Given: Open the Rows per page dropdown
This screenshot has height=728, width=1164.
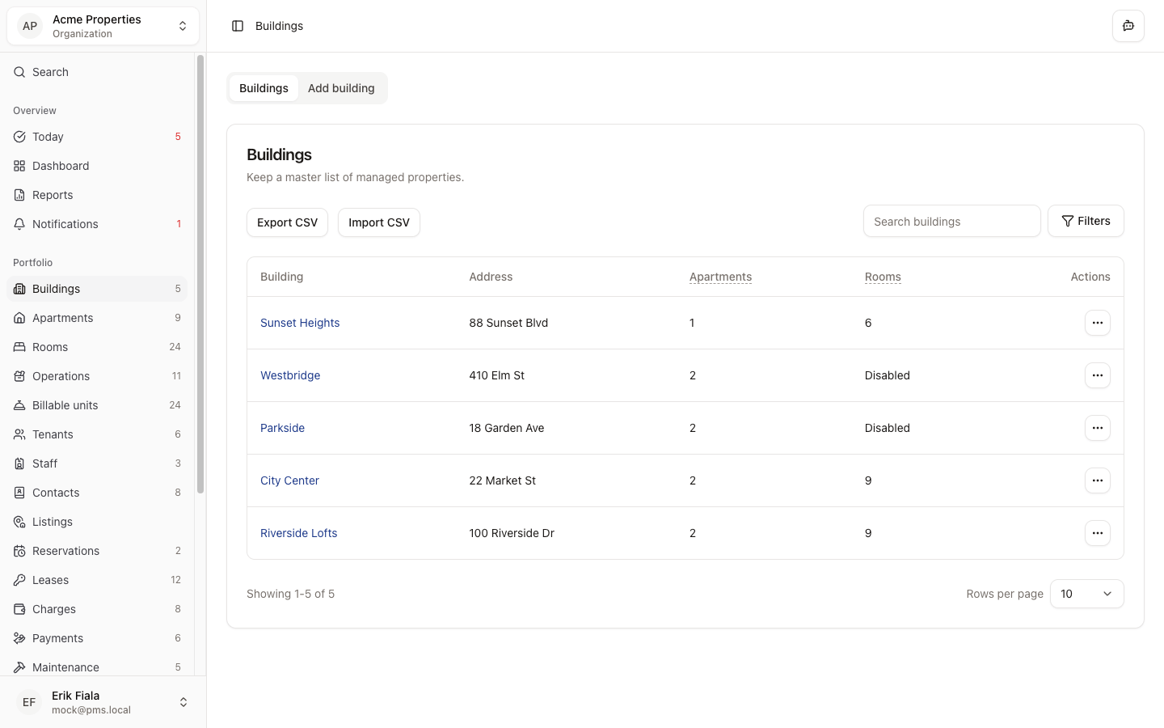Looking at the screenshot, I should [x=1086, y=594].
